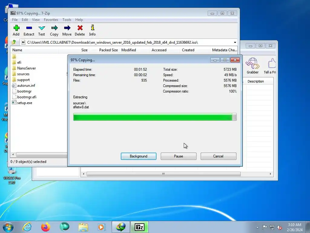Expand the address path dropdown

pos(235,42)
